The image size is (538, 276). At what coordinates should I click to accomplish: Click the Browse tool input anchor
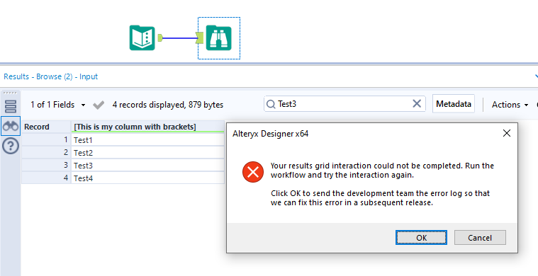[200, 38]
